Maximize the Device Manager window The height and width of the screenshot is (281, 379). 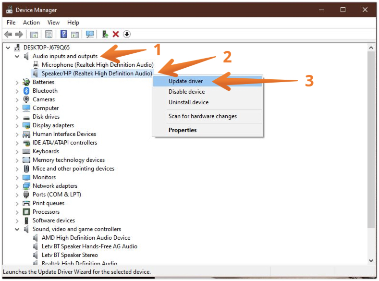pos(343,10)
